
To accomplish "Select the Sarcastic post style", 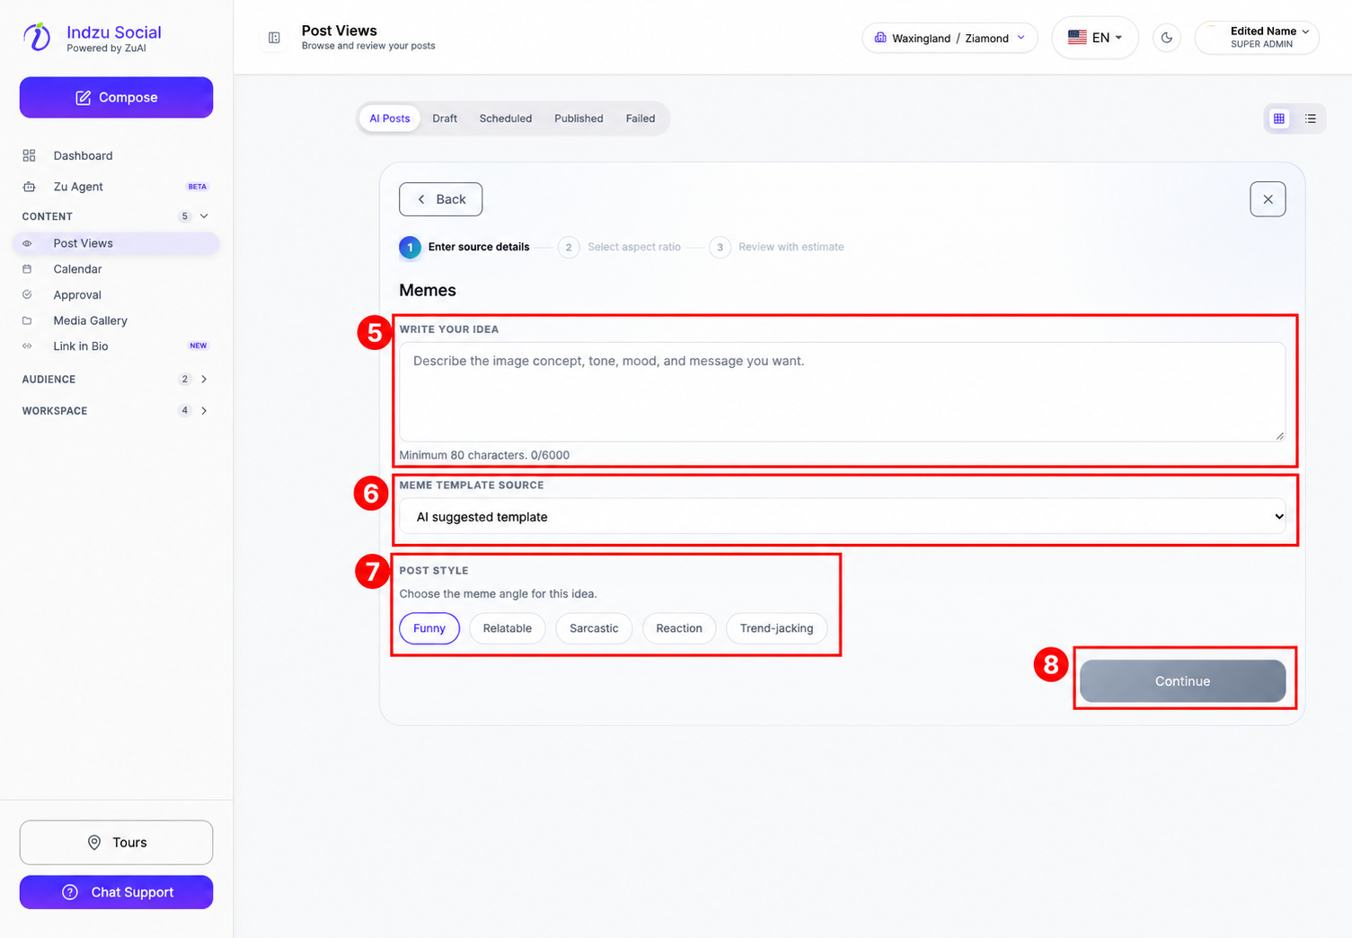I will pos(594,628).
